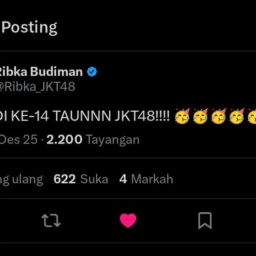Click the second party-face emoji in post
Screen dimensions: 256x256
[201, 116]
